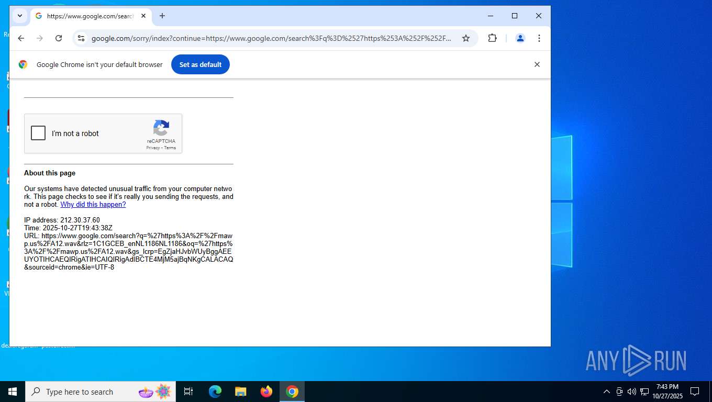
Task: Open the Chrome profile avatar
Action: pos(520,38)
